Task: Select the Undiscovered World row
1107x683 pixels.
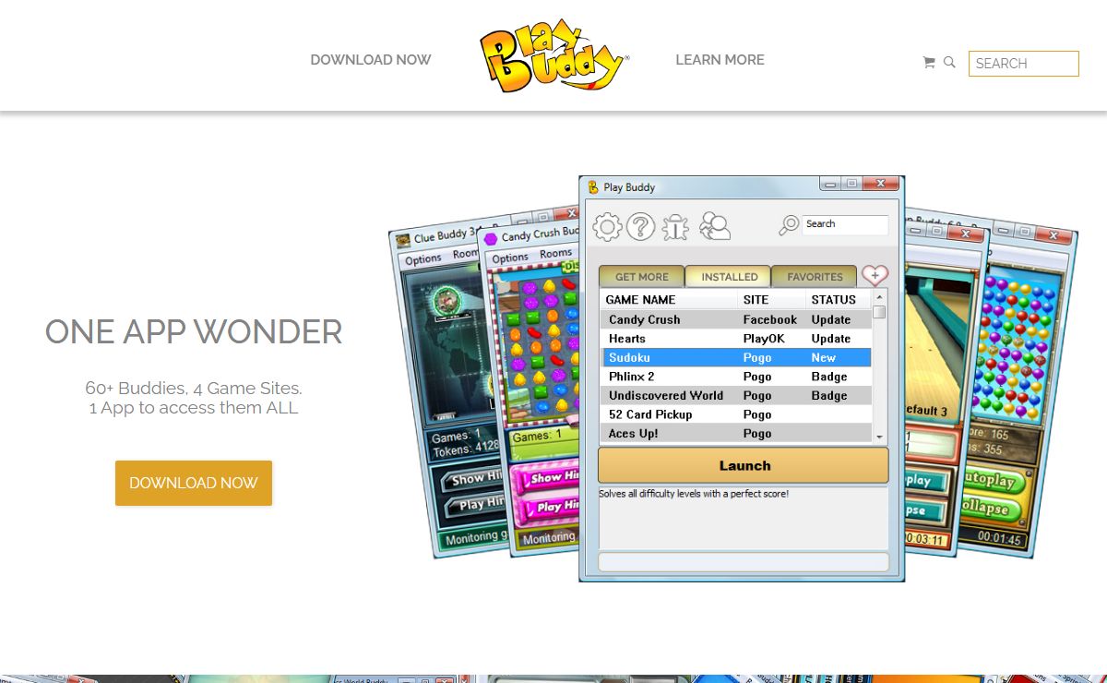Action: [x=737, y=395]
